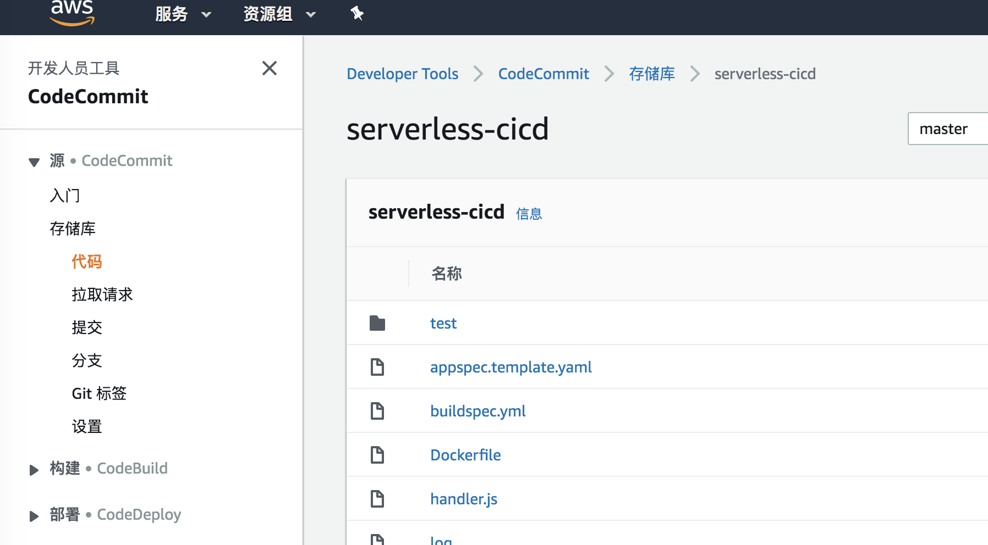
Task: Select 存储库 in the sidebar navigation
Action: pos(73,229)
